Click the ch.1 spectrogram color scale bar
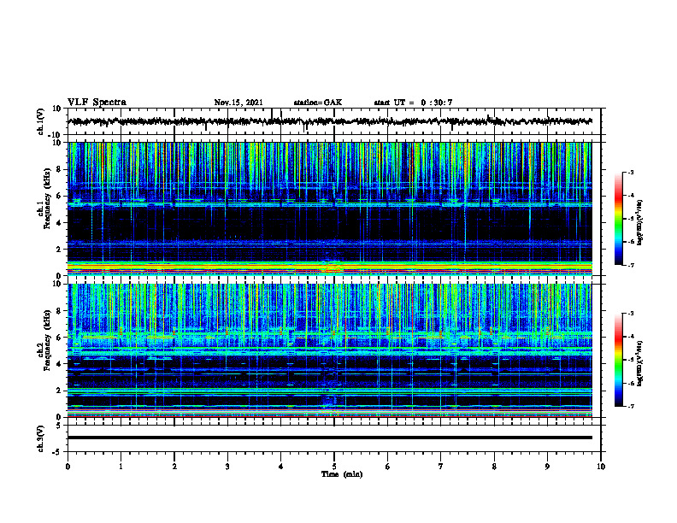 (619, 219)
